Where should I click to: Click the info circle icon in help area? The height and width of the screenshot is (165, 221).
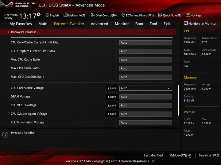(5, 135)
